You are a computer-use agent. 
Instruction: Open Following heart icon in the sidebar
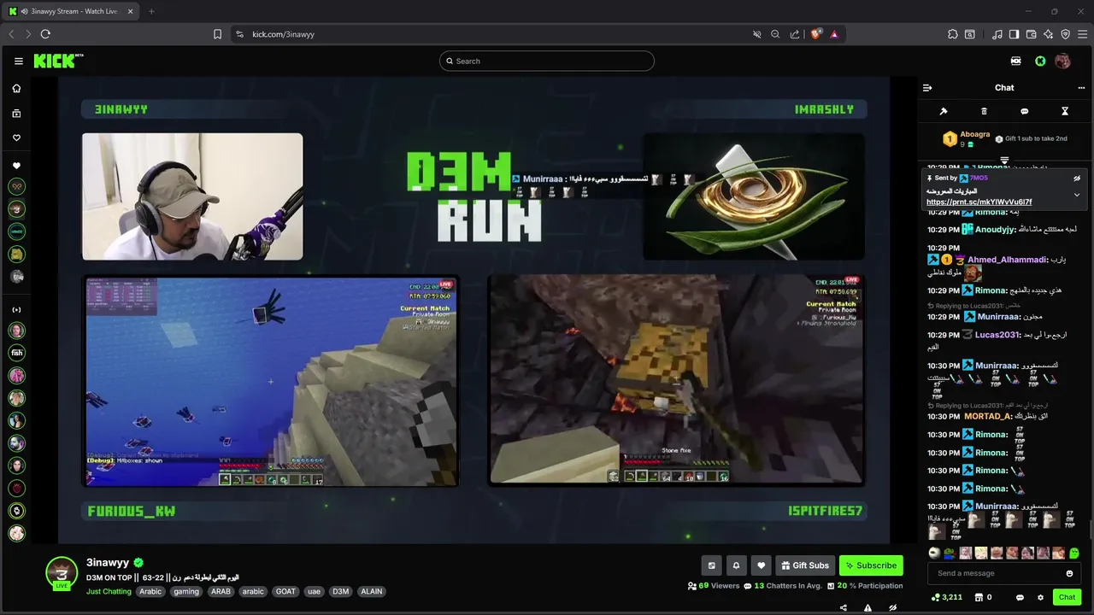[x=16, y=138]
